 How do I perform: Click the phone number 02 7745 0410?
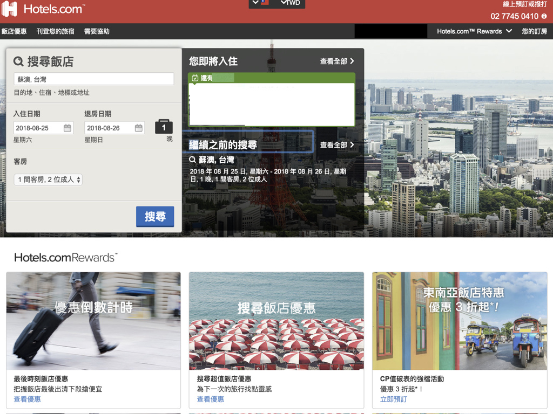pos(514,16)
